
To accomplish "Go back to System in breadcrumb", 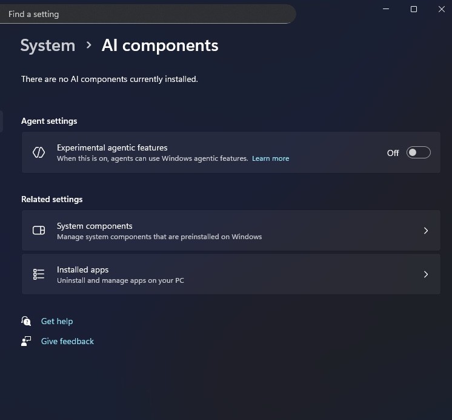I will pyautogui.click(x=48, y=46).
